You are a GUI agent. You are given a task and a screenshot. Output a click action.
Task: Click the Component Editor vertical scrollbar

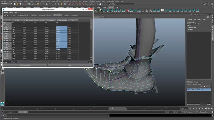(x=91, y=40)
